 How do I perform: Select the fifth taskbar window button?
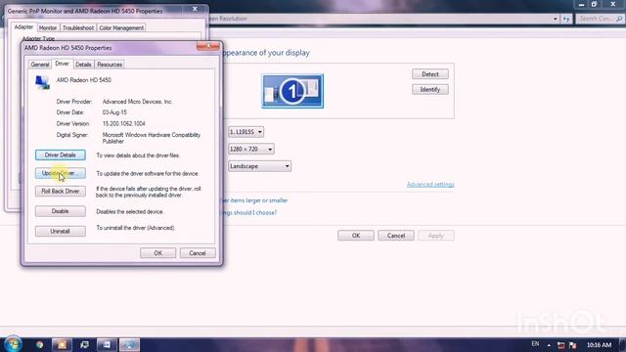click(x=107, y=344)
